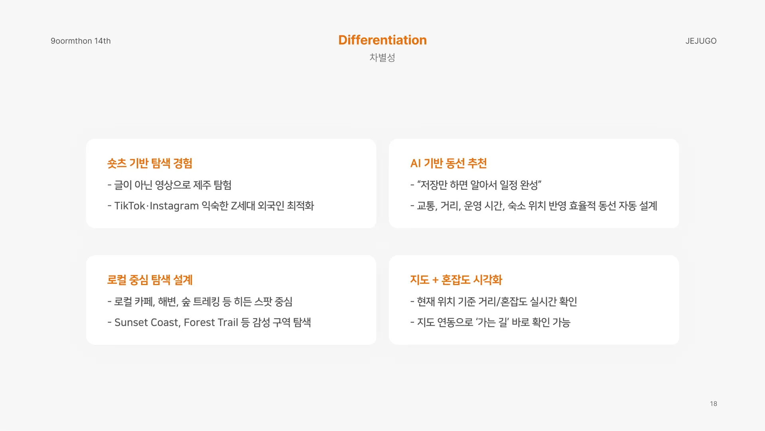Click the 9oormthon 14th header label
This screenshot has width=765, height=431.
point(80,41)
